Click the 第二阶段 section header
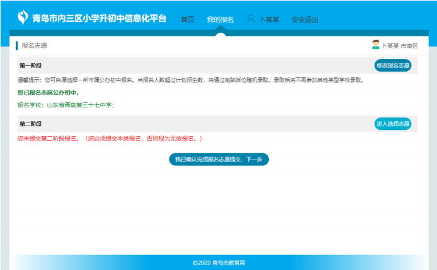Image resolution: width=437 pixels, height=270 pixels. (30, 124)
